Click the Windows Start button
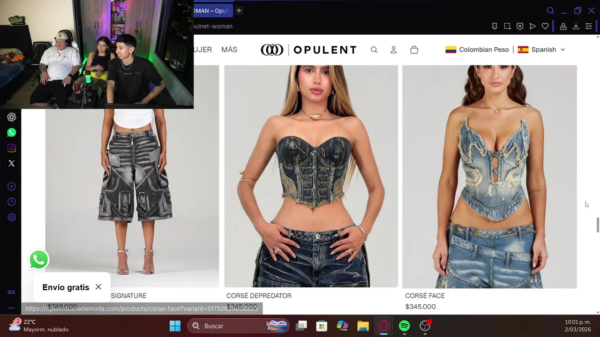Screen dimensions: 600x337 coord(175,326)
